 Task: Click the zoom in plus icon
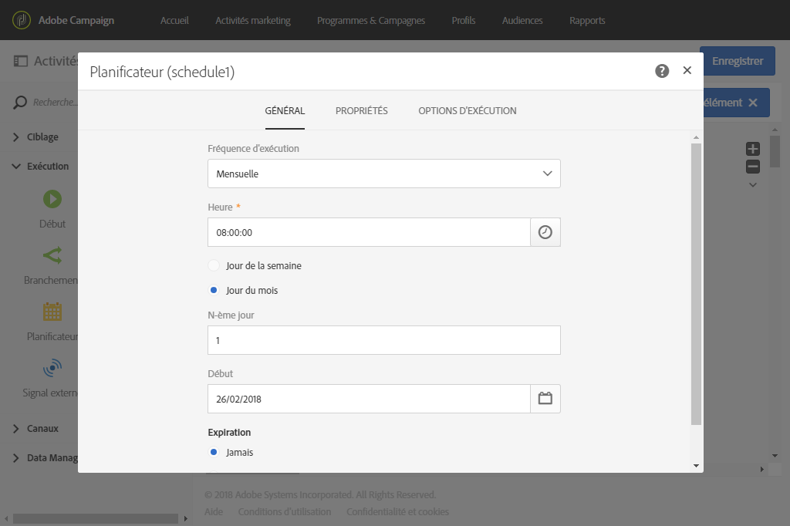coord(753,149)
